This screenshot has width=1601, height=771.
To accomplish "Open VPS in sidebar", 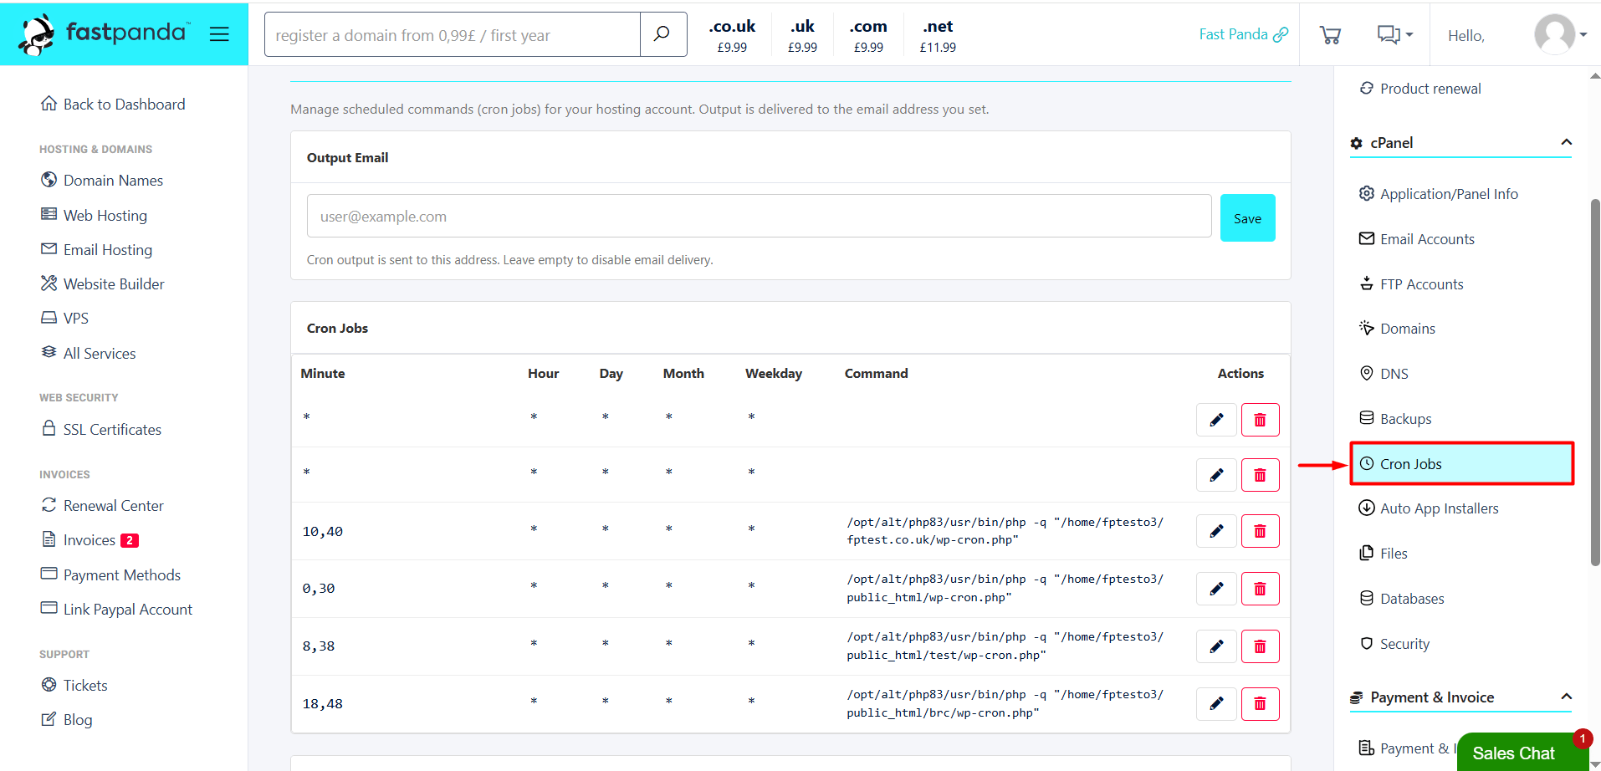I will click(x=64, y=318).
